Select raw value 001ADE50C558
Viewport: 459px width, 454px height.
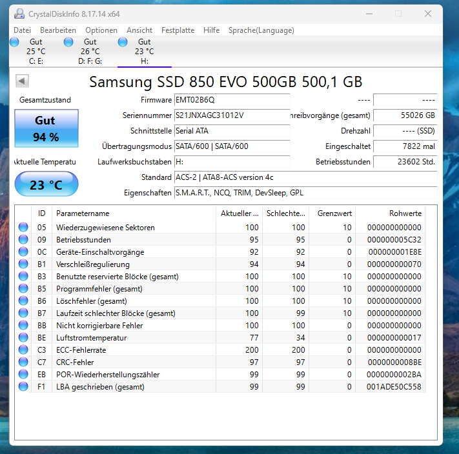coord(394,387)
